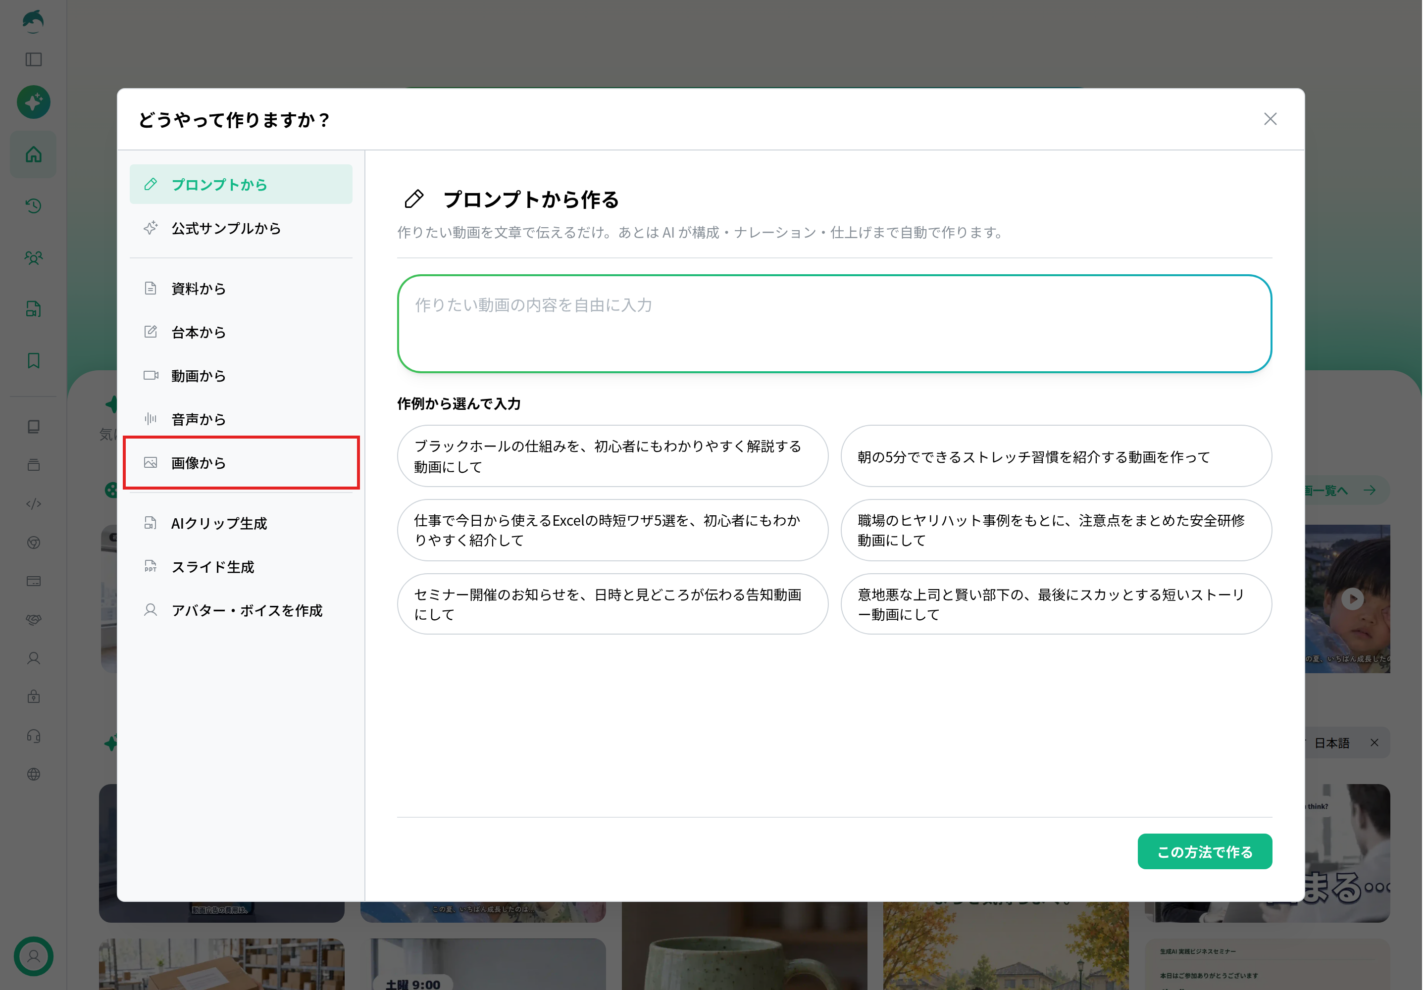The width and height of the screenshot is (1426, 990).
Task: Click the globe language icon in the sidebar
Action: coord(34,774)
